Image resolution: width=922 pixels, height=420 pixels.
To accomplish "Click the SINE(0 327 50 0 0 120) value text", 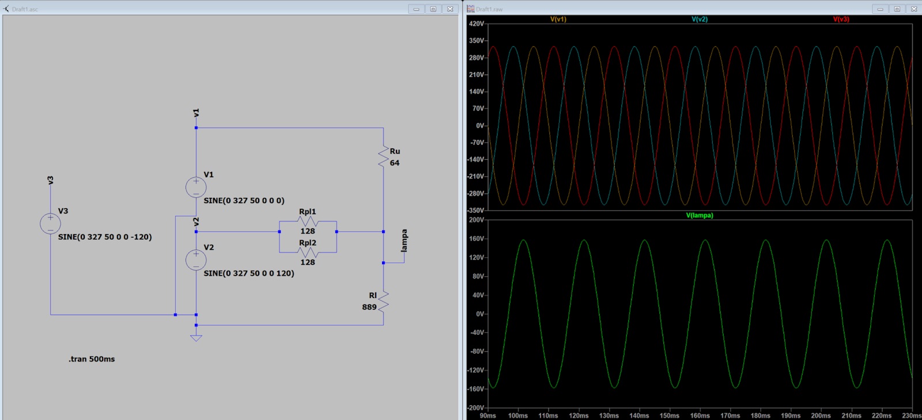I will click(x=248, y=273).
